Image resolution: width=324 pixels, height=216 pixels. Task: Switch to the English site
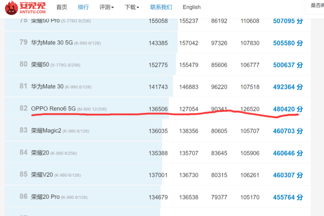tap(192, 7)
